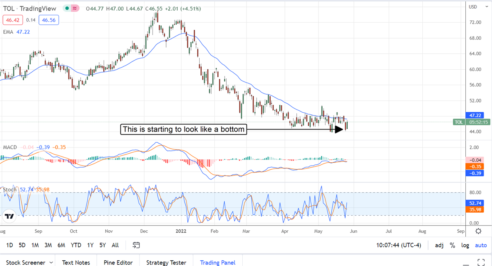Click the pink data-mode indicator icon
The image size is (492, 266).
click(75, 8)
